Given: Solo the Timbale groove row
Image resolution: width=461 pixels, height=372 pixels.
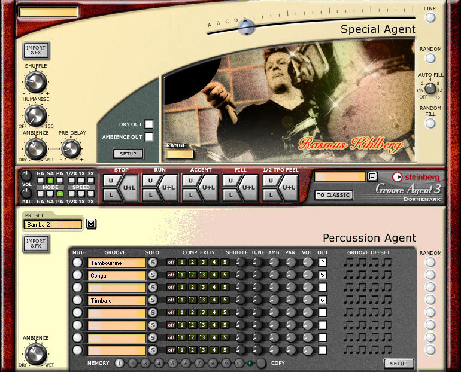Looking at the screenshot, I should point(153,300).
